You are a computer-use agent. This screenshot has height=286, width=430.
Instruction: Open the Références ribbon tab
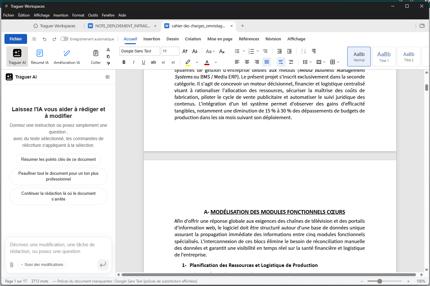tap(249, 39)
